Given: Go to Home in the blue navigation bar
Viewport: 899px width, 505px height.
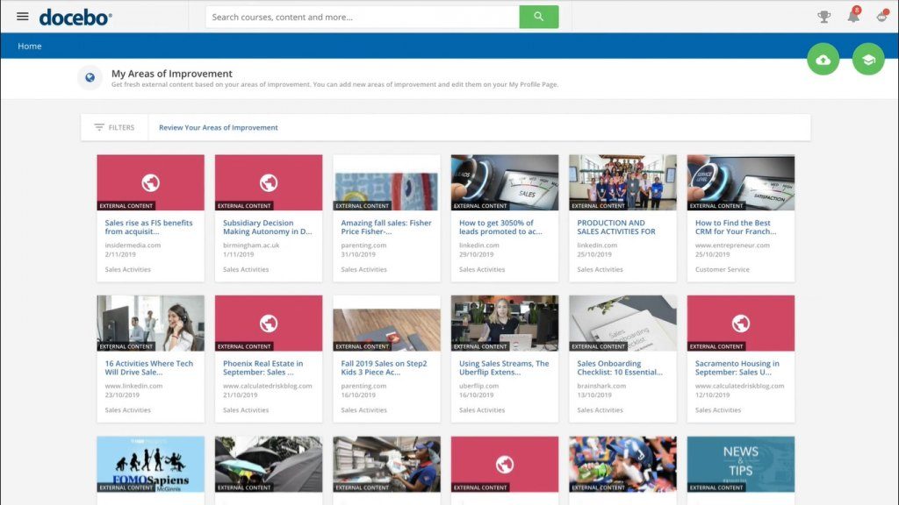Looking at the screenshot, I should pos(30,46).
